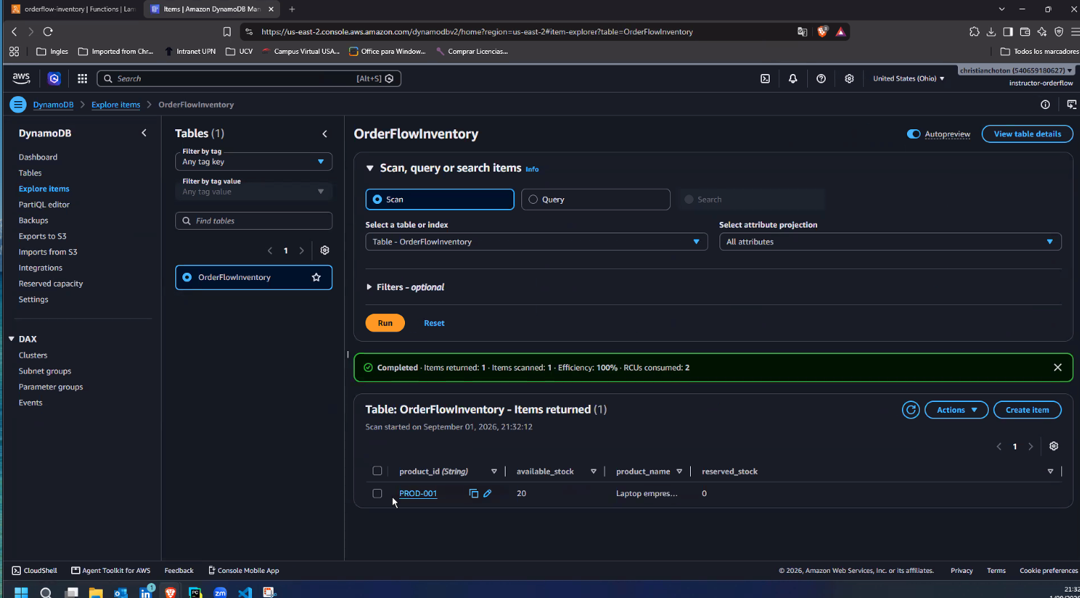Open the AWS help question mark menu
This screenshot has width=1080, height=598.
pos(821,79)
